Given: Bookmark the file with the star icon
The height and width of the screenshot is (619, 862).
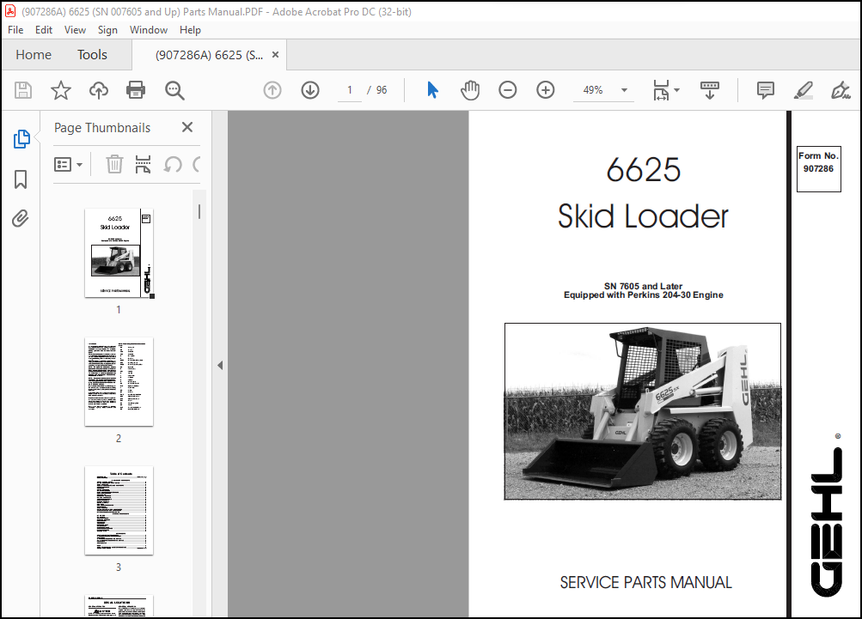Looking at the screenshot, I should click(x=60, y=90).
